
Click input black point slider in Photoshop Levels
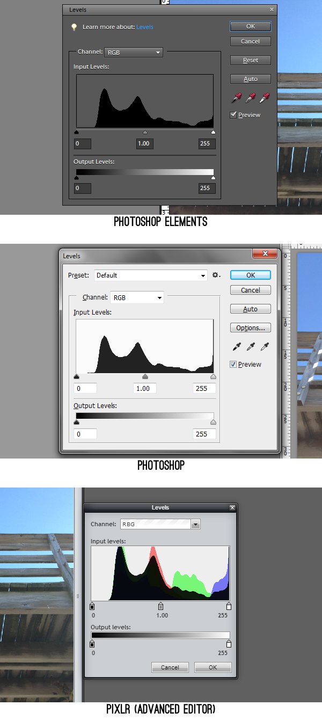tap(76, 377)
